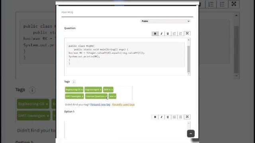Click the background editor scroll down arrow
The width and height of the screenshot is (255, 143).
point(236,76)
